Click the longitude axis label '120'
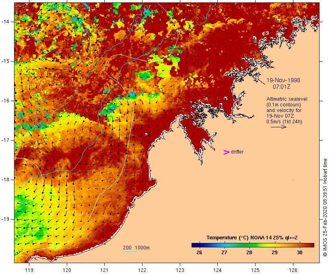 coord(67,270)
